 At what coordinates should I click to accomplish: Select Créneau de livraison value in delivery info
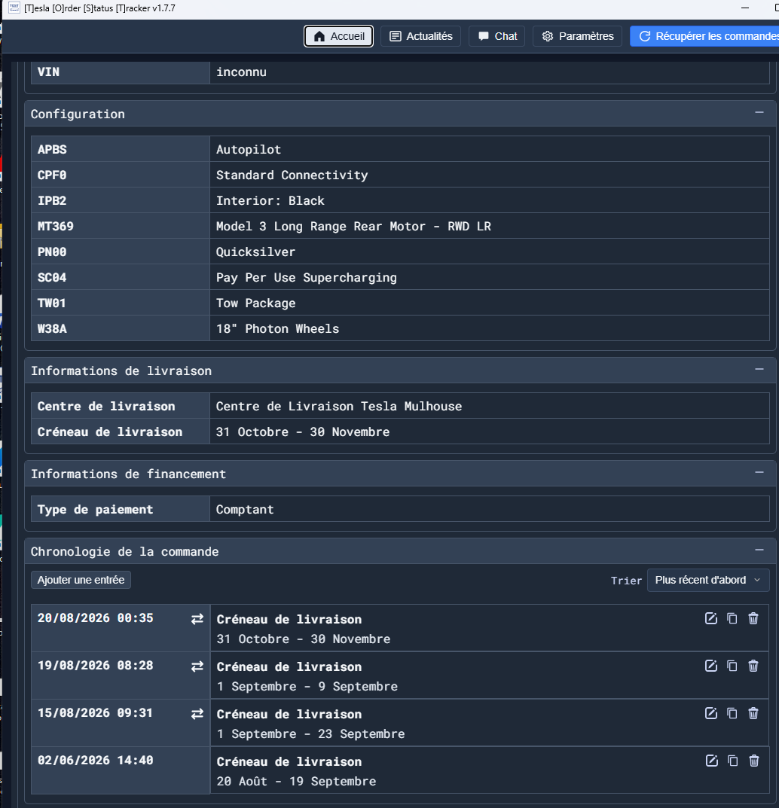pyautogui.click(x=303, y=431)
